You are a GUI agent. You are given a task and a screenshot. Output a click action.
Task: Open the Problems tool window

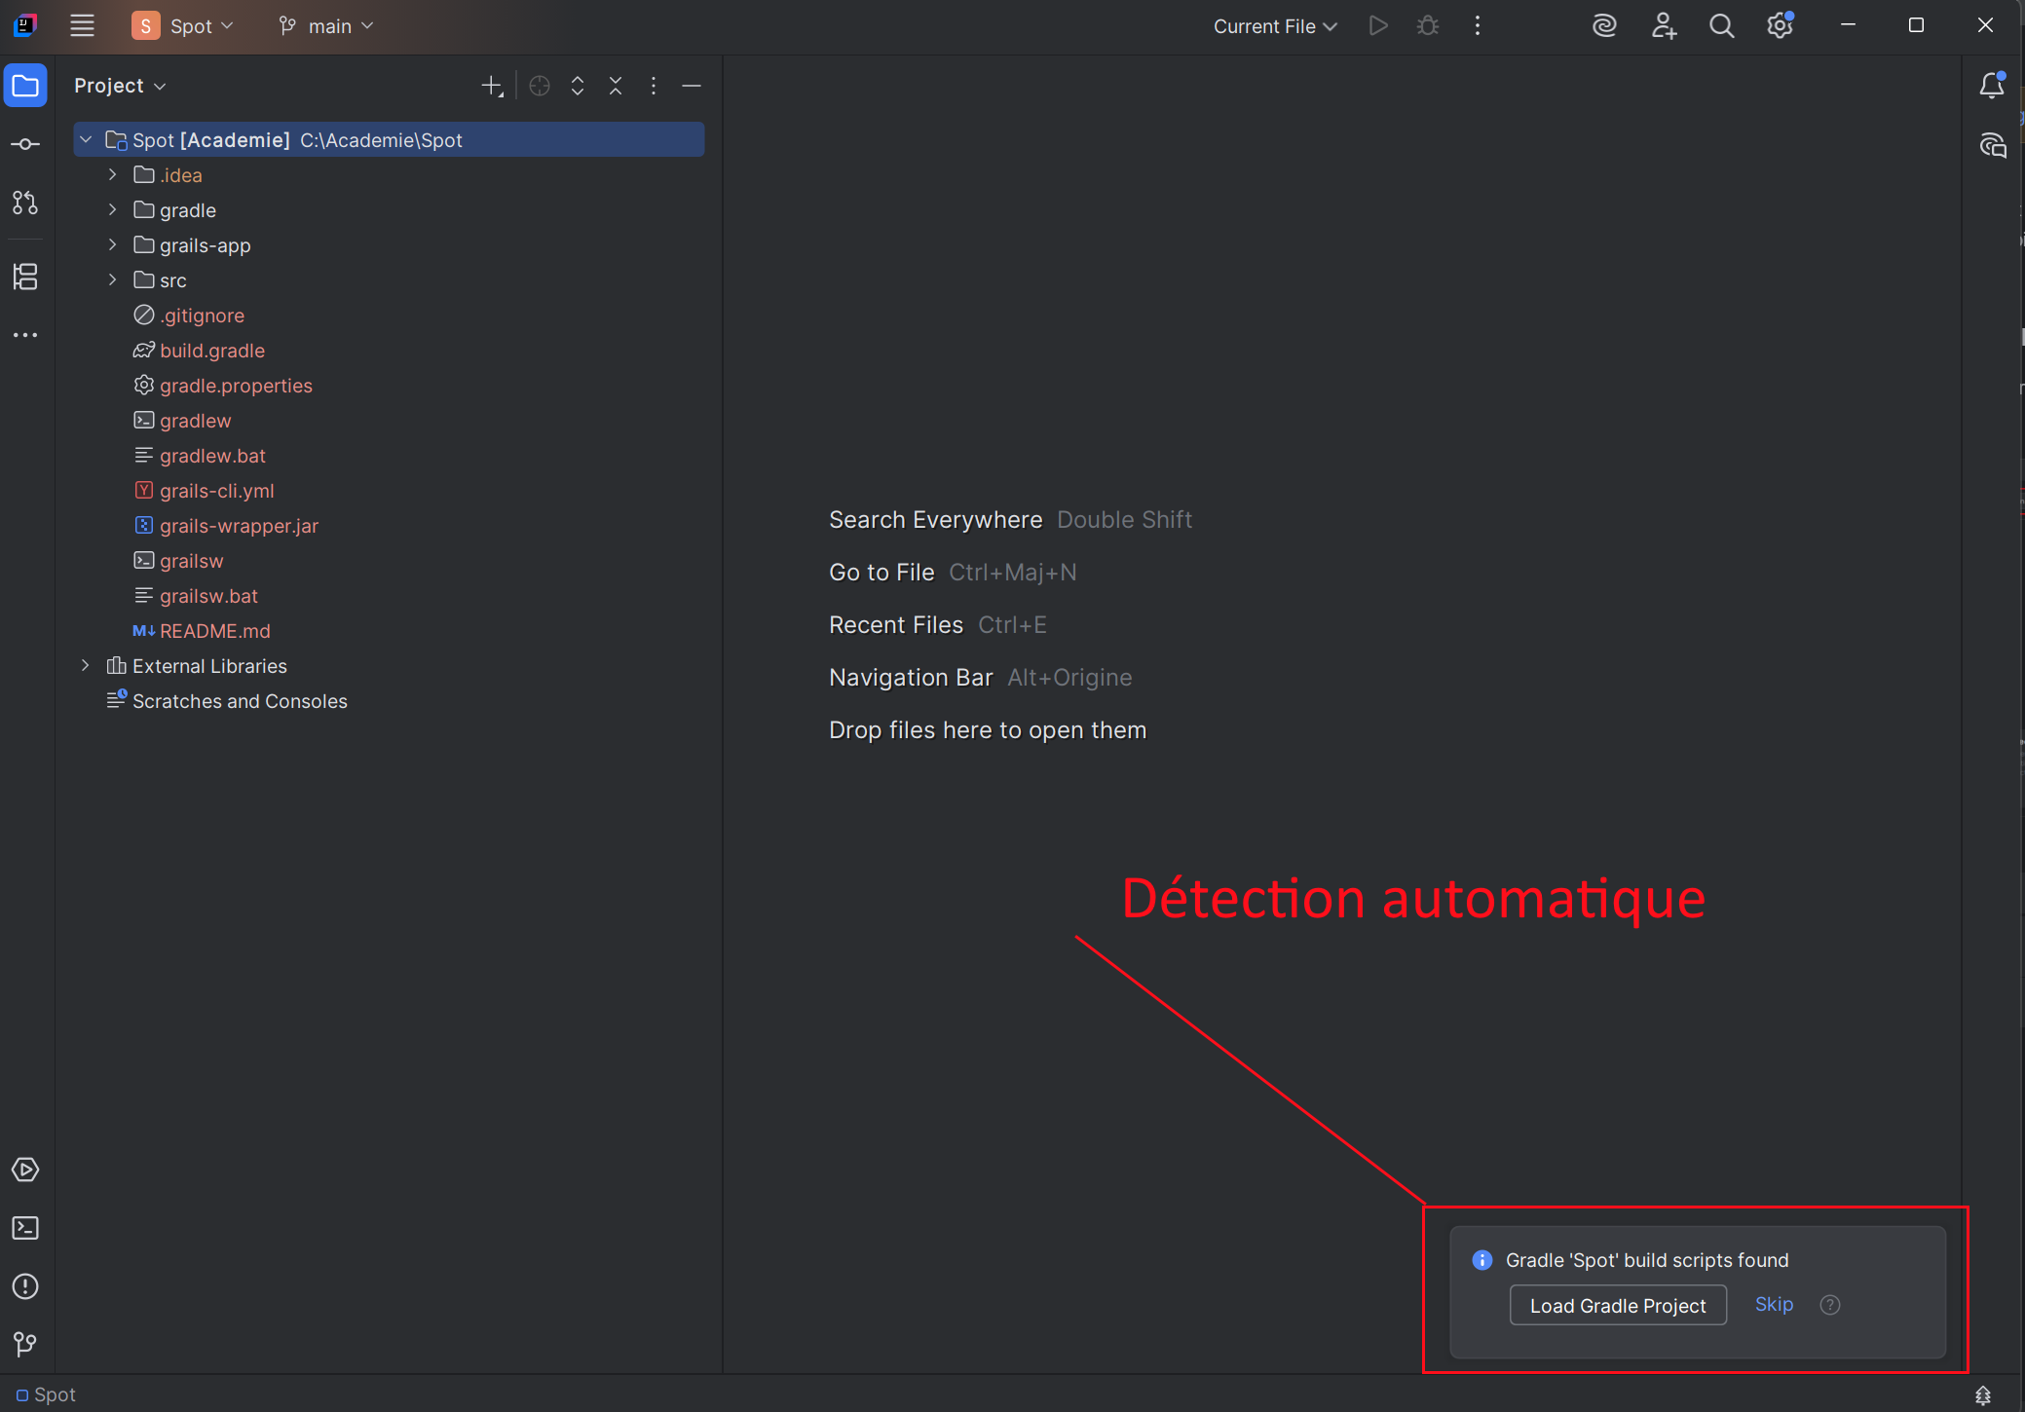pyautogui.click(x=25, y=1286)
